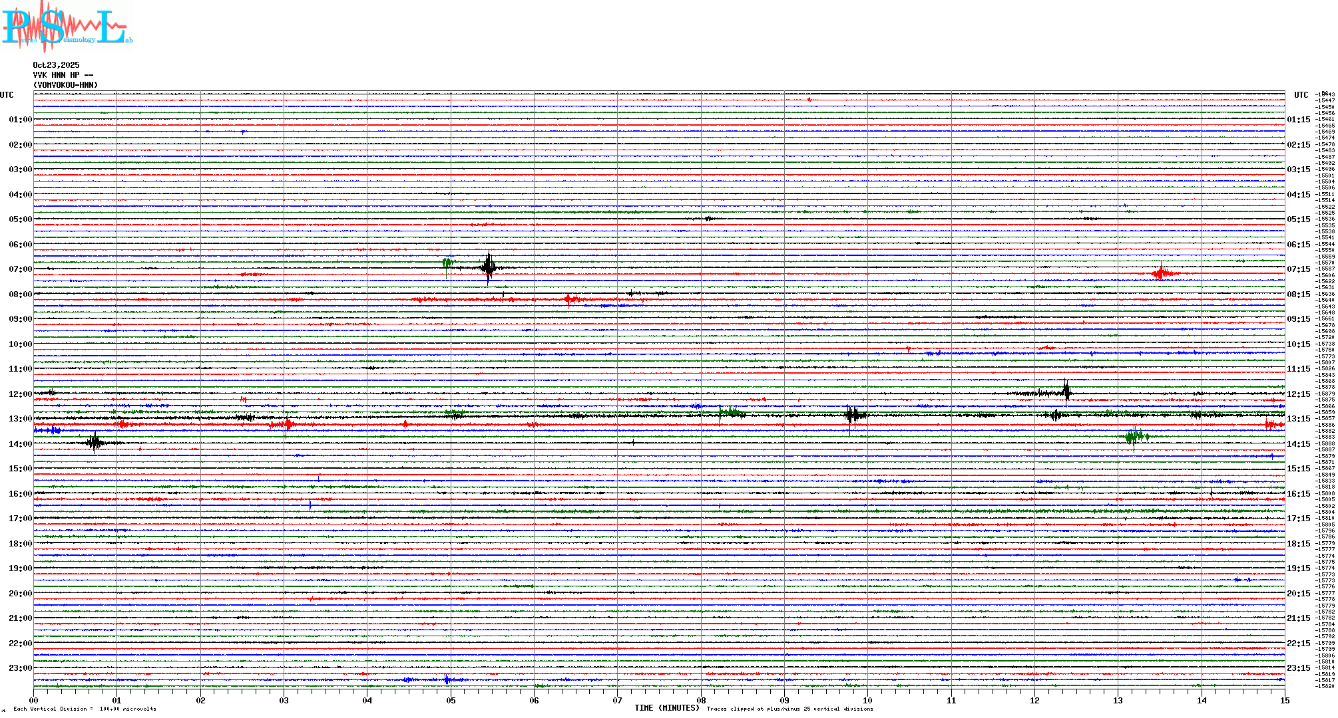Click the TIME (MINUTES) axis title
This screenshot has height=718, width=1338.
[x=667, y=708]
